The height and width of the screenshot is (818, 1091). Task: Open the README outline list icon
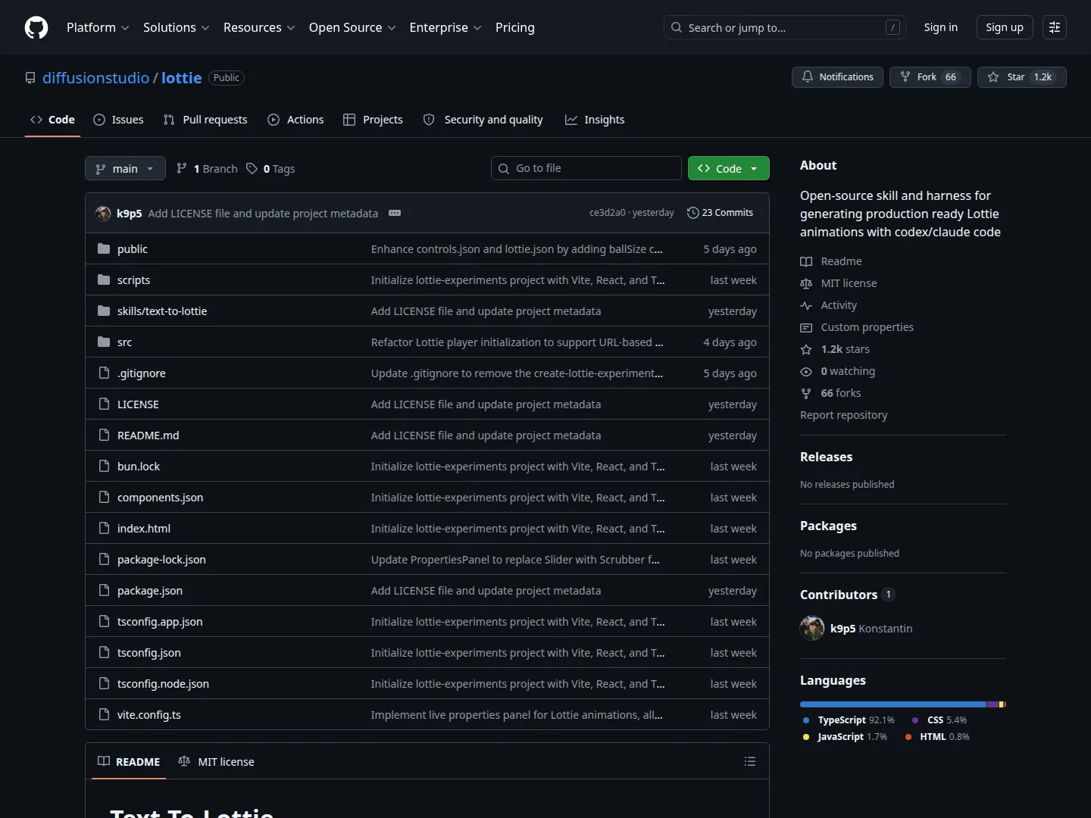click(x=750, y=761)
